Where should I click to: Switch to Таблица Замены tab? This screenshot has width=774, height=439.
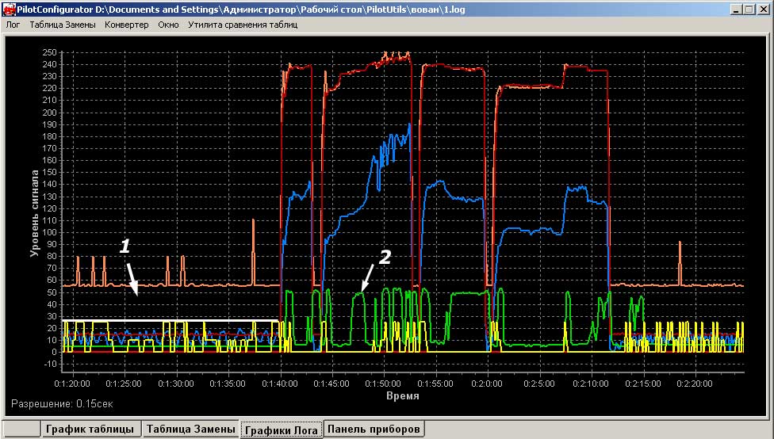click(x=190, y=429)
